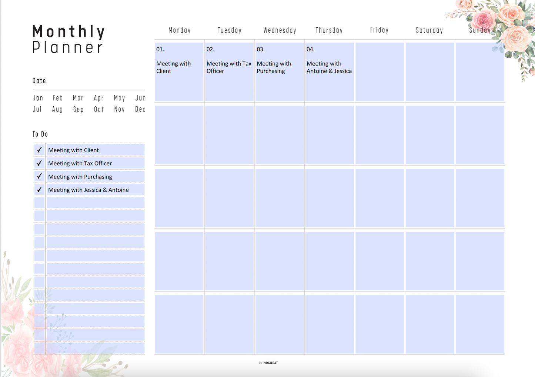
Task: Click the first empty to-do text field
Action: (95, 203)
